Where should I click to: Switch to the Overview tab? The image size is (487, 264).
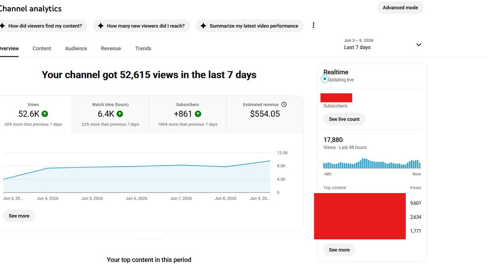click(9, 48)
